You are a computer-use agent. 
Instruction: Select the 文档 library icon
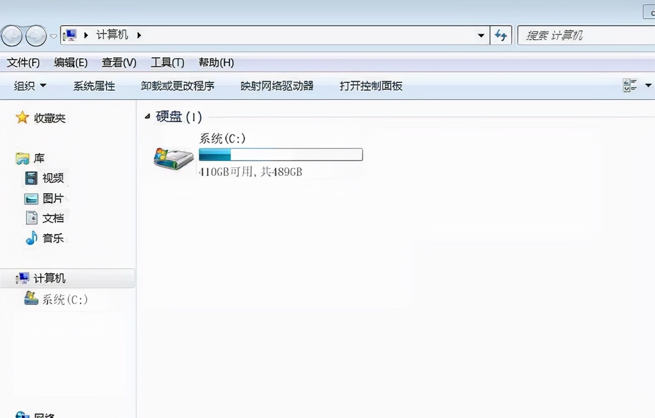31,217
